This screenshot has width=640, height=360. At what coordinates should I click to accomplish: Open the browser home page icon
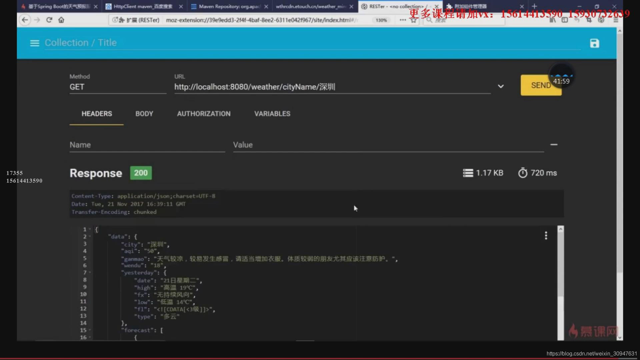point(61,20)
